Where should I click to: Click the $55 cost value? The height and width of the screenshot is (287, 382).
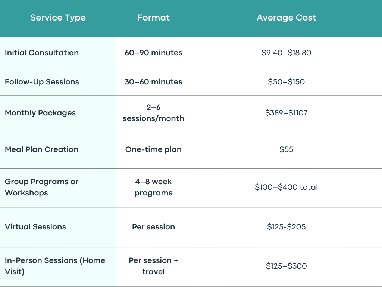[x=286, y=149]
